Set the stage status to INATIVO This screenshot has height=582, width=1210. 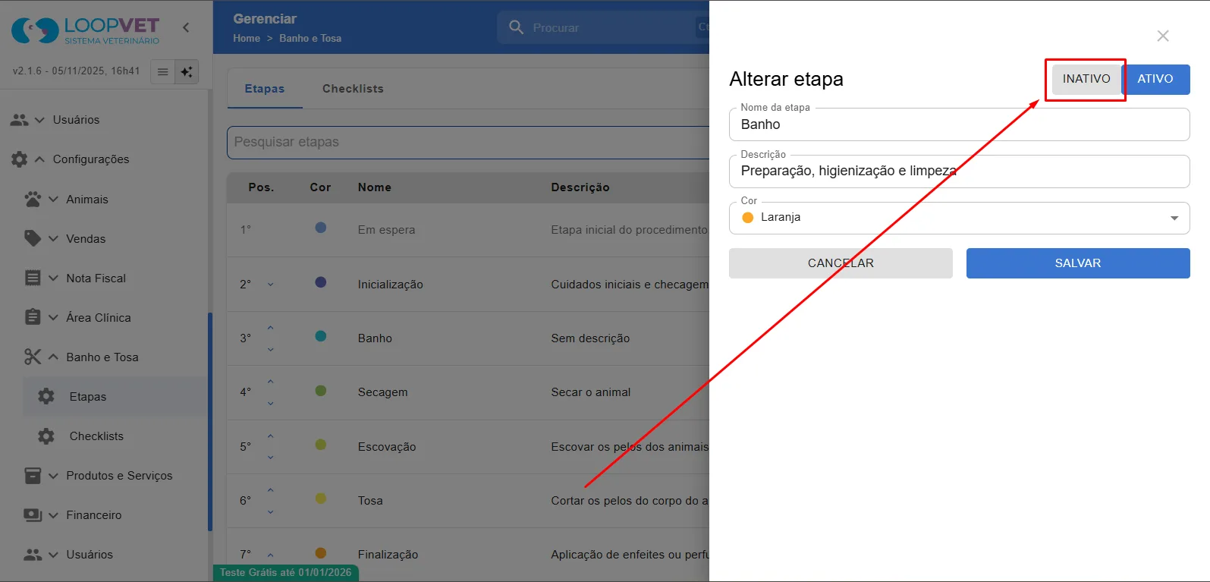click(x=1086, y=79)
